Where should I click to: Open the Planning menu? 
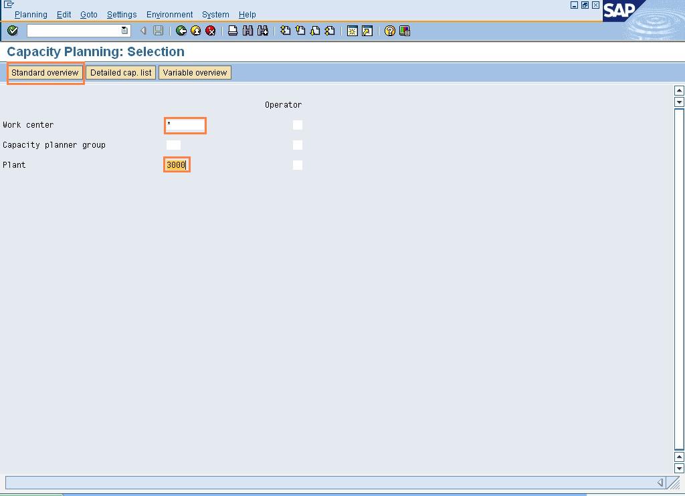[31, 14]
